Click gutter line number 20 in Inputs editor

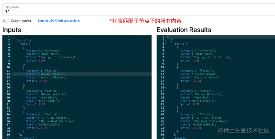click(x=8, y=101)
